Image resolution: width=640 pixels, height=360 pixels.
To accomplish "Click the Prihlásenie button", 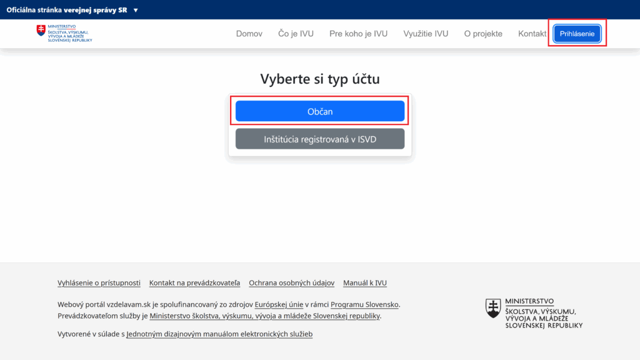I will tap(577, 34).
